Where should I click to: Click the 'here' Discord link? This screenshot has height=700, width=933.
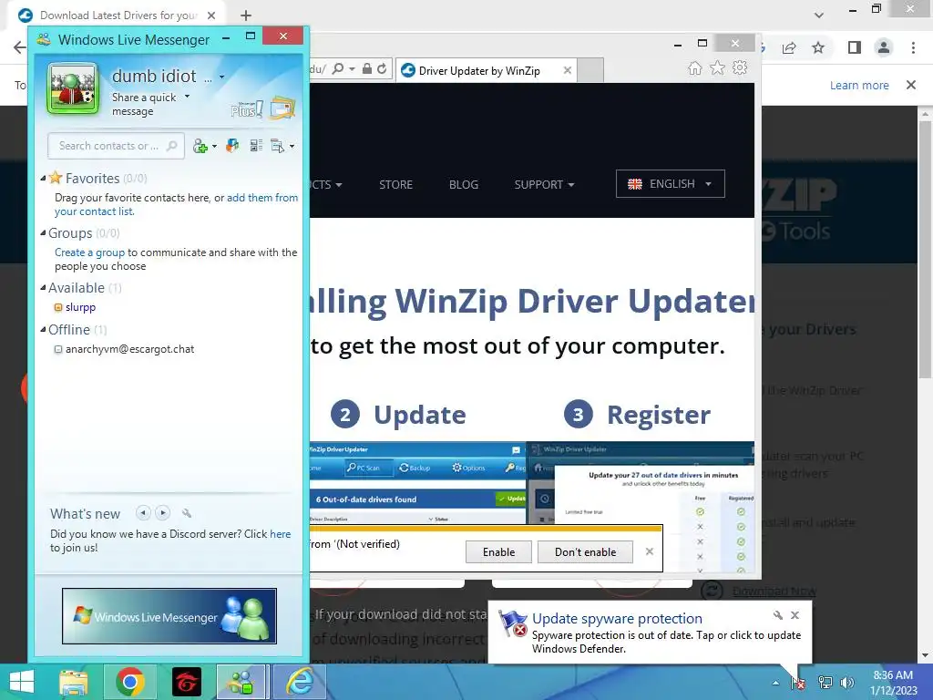281,534
